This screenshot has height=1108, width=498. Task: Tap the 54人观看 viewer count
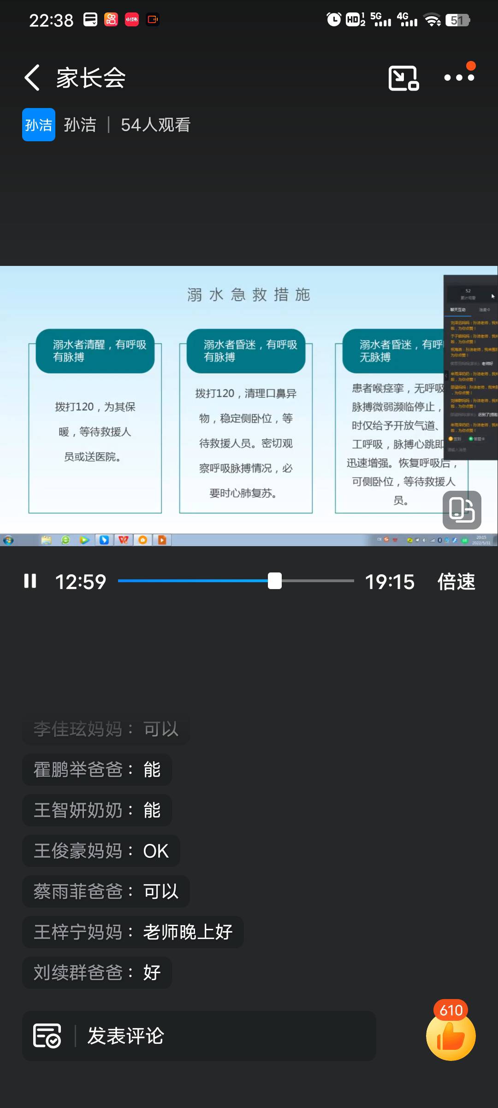click(155, 125)
